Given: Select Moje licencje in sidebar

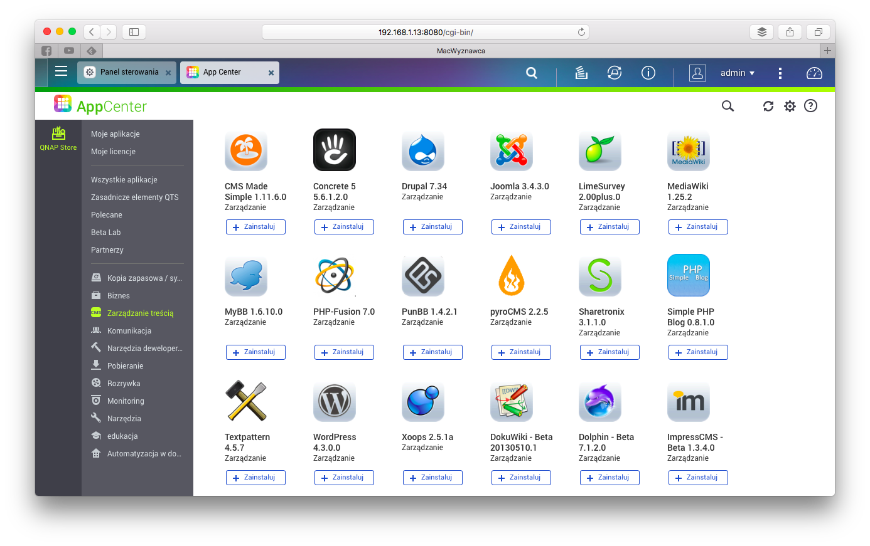Looking at the screenshot, I should click(113, 152).
